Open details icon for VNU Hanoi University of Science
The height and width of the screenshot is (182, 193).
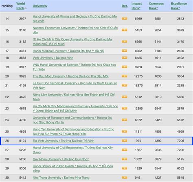(x=125, y=67)
